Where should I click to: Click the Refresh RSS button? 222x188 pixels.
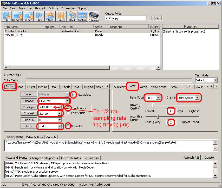(192, 158)
